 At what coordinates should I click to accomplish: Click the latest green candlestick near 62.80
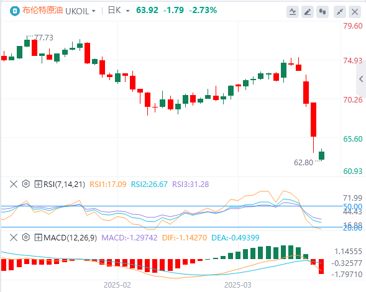tap(321, 155)
